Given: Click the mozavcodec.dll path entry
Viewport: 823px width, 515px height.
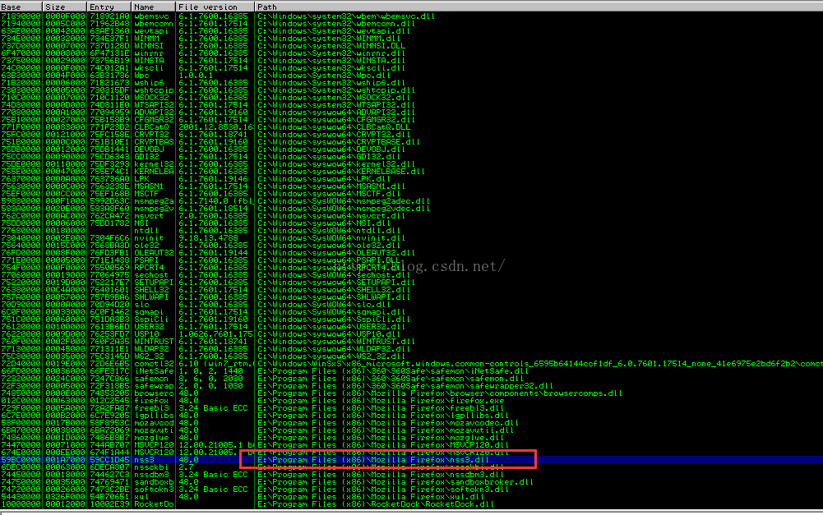Looking at the screenshot, I should (x=388, y=423).
